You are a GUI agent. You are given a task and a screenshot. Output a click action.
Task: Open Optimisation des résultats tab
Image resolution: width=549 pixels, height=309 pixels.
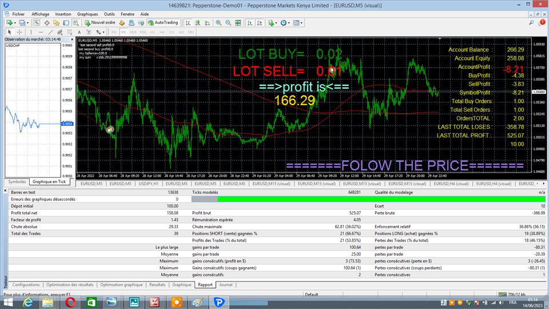70,285
